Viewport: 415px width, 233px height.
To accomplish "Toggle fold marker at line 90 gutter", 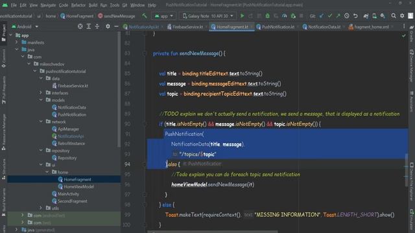I will tap(145, 124).
